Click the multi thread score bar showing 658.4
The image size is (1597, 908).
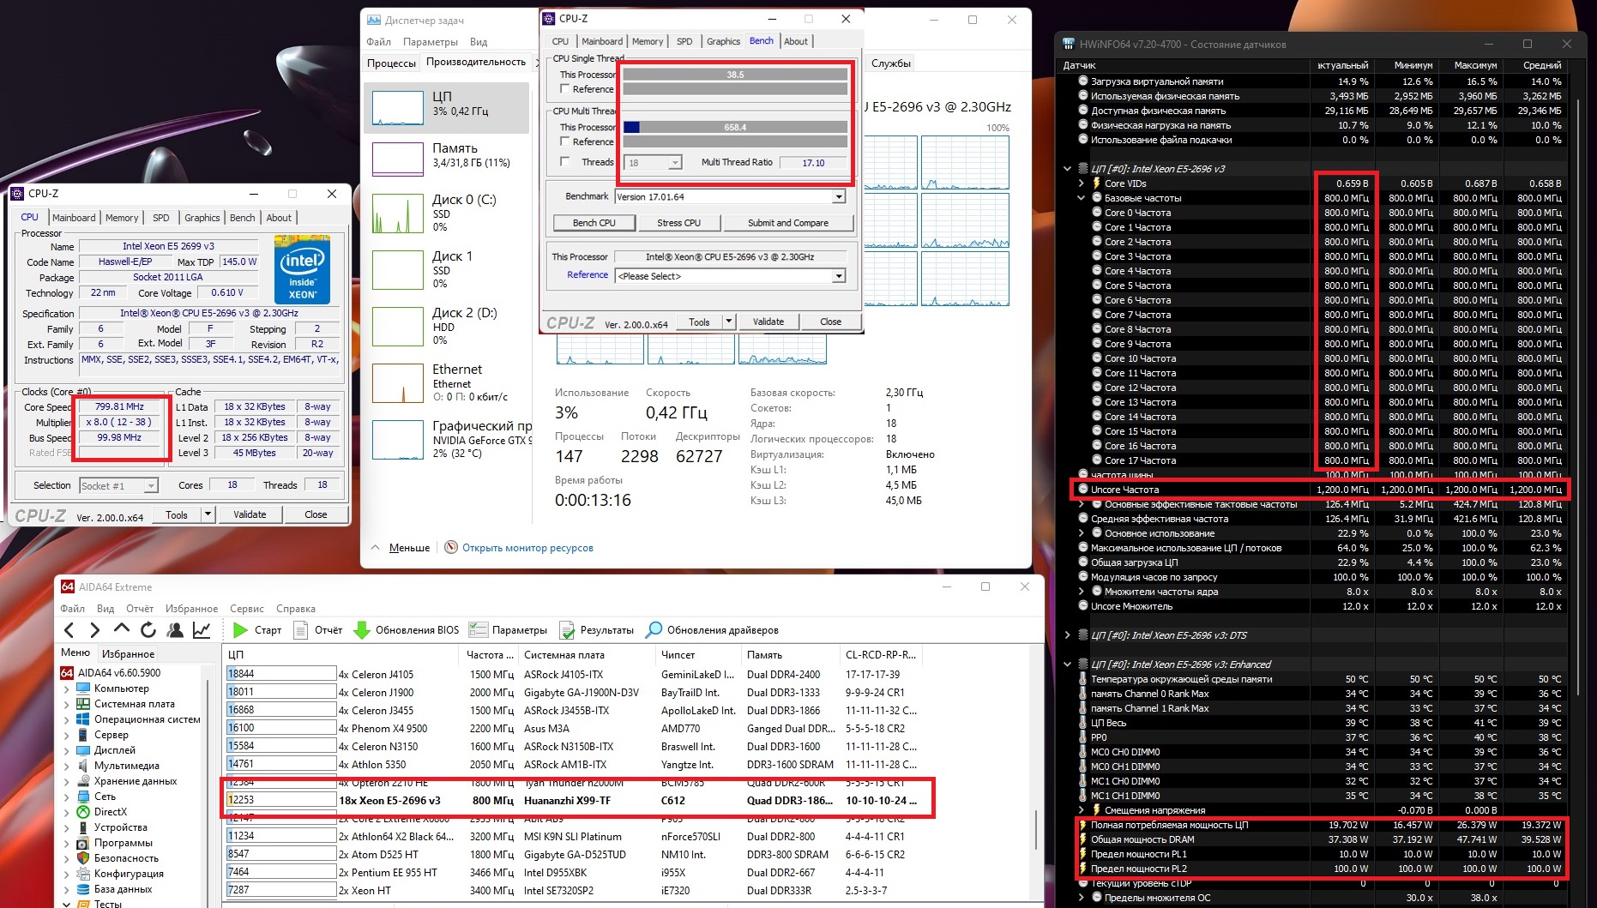pyautogui.click(x=735, y=127)
